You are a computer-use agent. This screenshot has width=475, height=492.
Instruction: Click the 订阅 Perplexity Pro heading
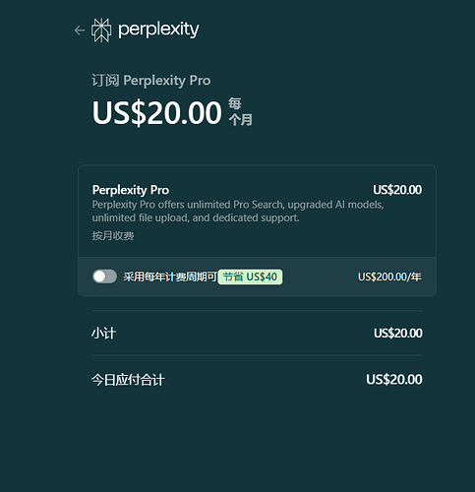point(151,81)
